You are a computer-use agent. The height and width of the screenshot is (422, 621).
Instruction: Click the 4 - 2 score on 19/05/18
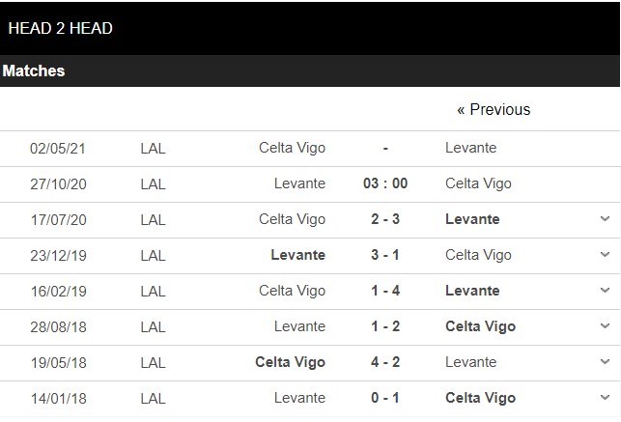click(385, 362)
